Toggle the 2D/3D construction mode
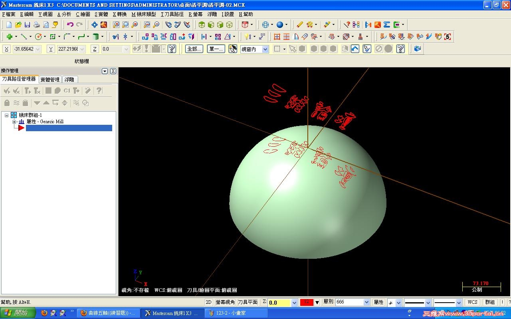Viewport: 511px width, 319px height. pos(208,302)
